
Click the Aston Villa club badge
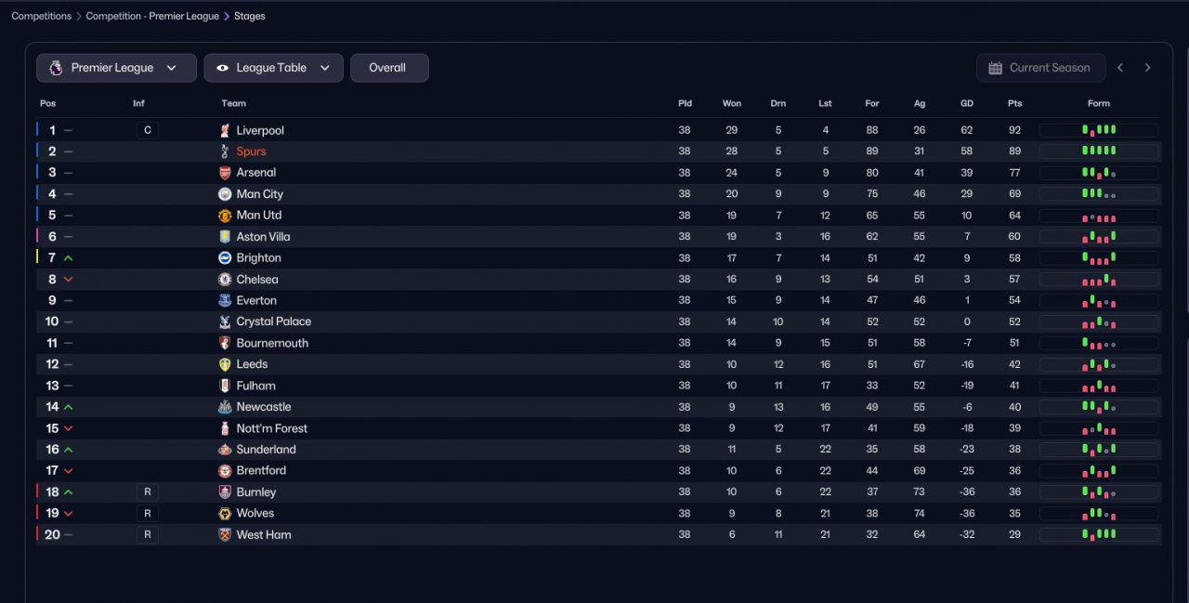point(225,237)
